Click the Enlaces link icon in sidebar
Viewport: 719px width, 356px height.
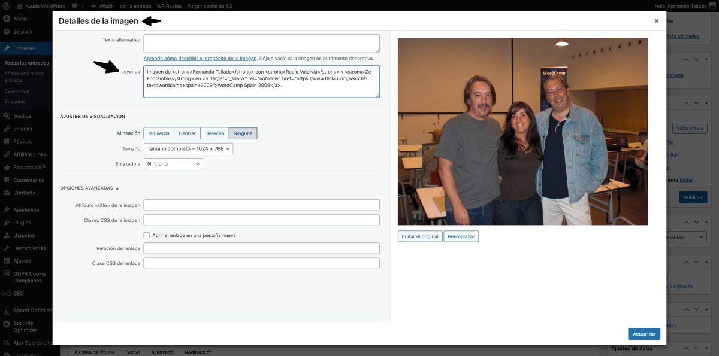tap(7, 129)
